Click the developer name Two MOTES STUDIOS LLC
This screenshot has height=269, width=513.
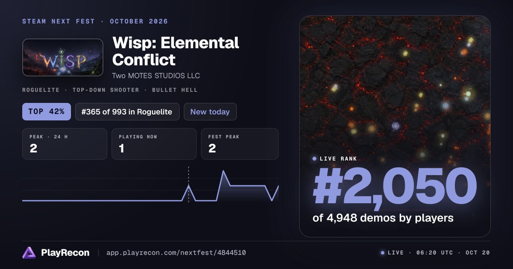156,76
